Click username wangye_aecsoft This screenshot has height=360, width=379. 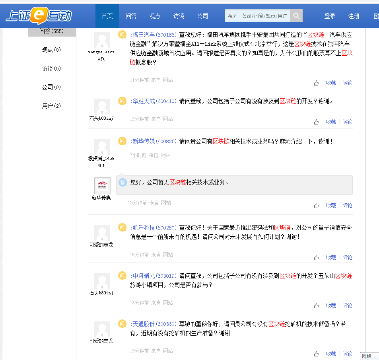(x=101, y=56)
